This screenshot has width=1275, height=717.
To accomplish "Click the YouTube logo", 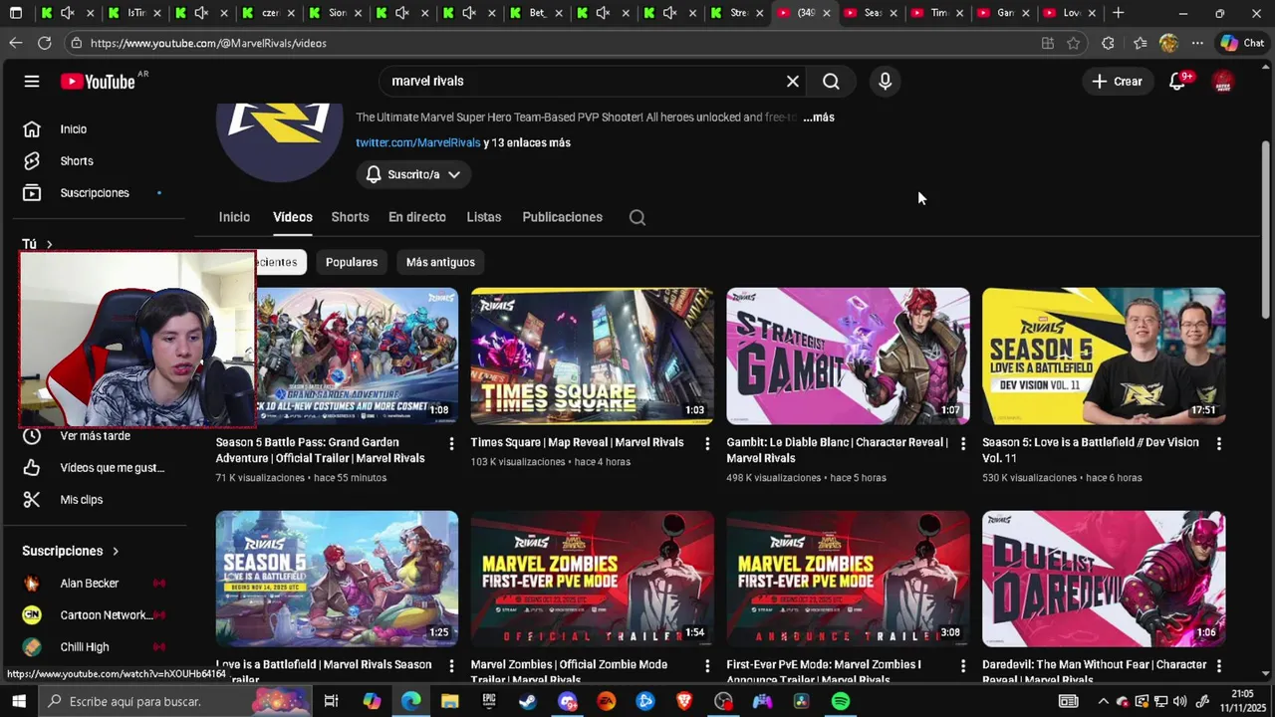I will click(x=98, y=82).
